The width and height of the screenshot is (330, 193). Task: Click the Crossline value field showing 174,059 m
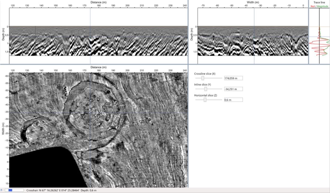[x=233, y=78]
